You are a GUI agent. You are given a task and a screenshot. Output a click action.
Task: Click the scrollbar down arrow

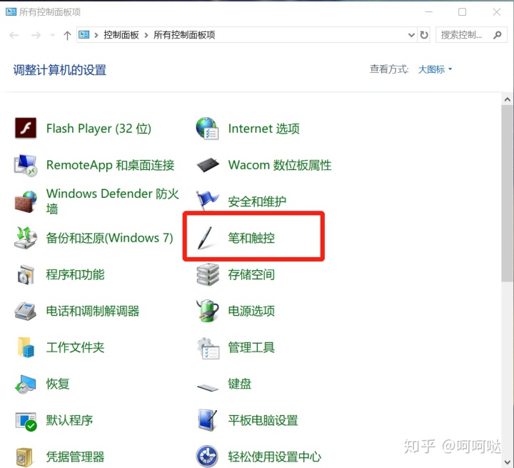pyautogui.click(x=508, y=462)
